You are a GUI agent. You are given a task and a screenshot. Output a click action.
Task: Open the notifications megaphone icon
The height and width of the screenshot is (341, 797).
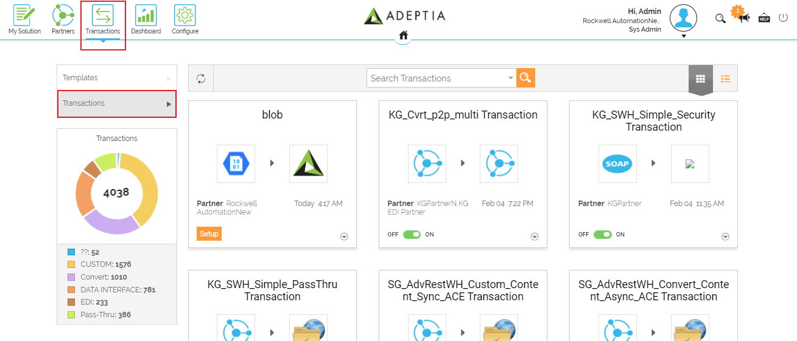click(743, 18)
